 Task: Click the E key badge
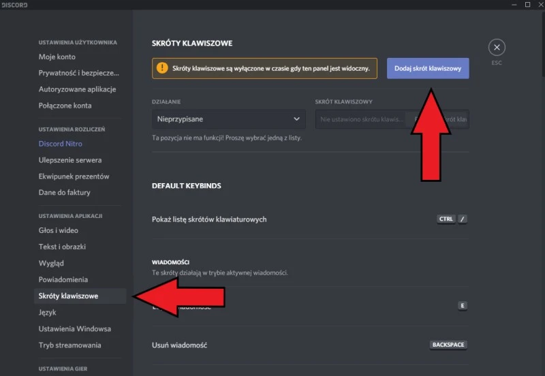click(x=463, y=305)
